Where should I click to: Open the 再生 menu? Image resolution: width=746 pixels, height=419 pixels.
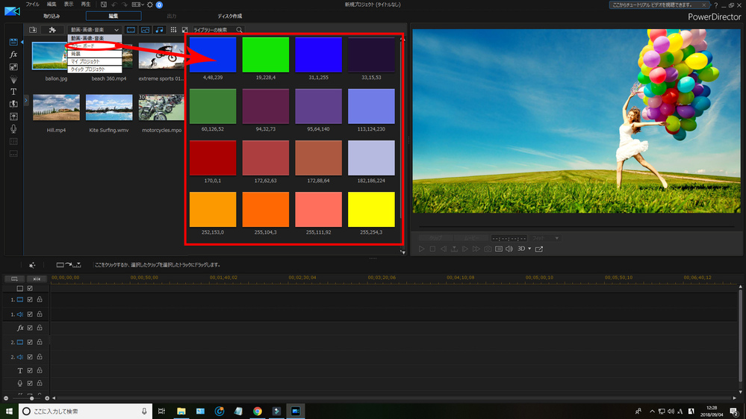pyautogui.click(x=86, y=4)
